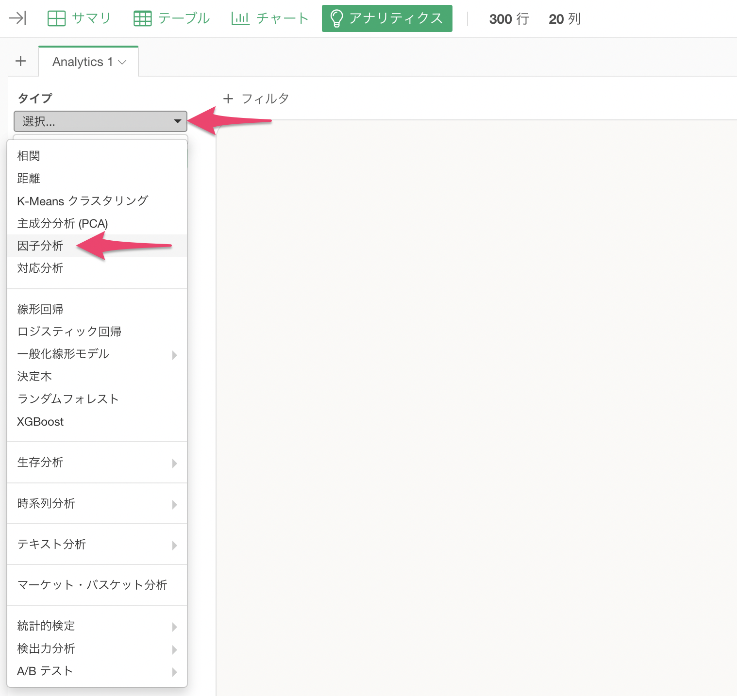Select XGBoost option
The width and height of the screenshot is (737, 696).
[97, 422]
